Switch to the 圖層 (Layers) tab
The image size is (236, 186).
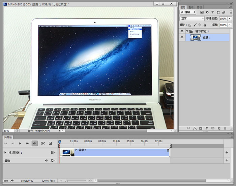(x=183, y=7)
